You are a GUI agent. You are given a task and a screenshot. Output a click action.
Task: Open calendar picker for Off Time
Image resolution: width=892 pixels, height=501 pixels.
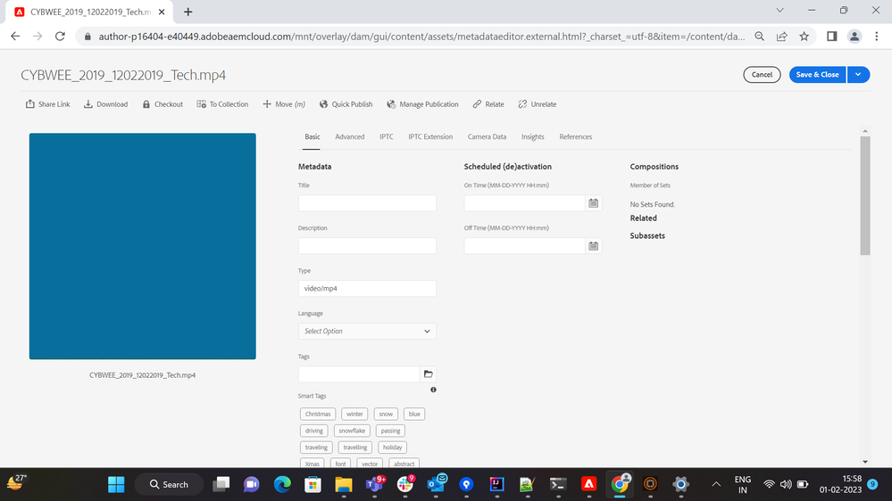tap(593, 246)
